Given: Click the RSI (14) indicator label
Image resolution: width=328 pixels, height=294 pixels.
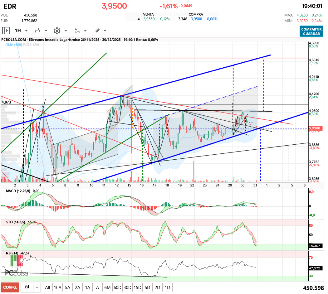Looking at the screenshot, I should coord(12,253).
